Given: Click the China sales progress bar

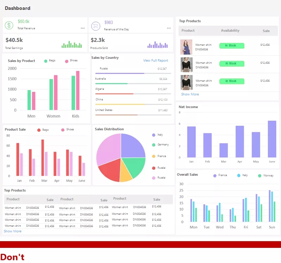Looking at the screenshot, I should coord(133,104).
